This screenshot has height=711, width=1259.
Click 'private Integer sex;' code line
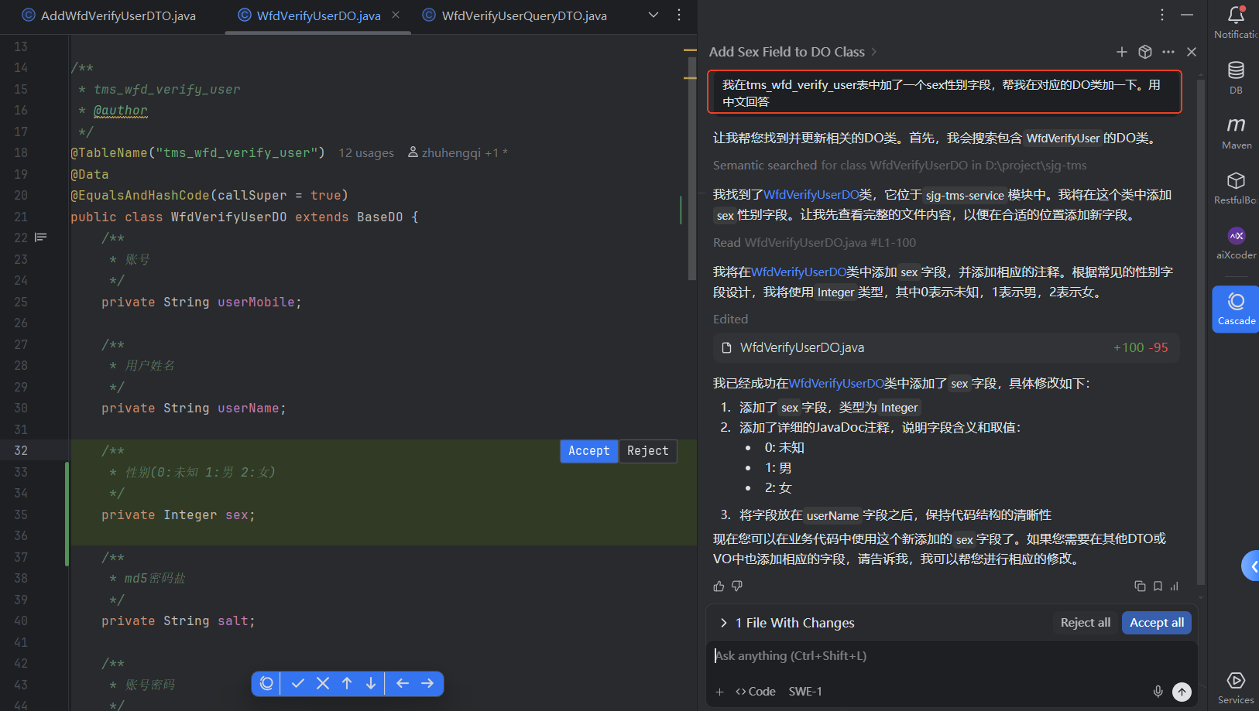(x=178, y=515)
